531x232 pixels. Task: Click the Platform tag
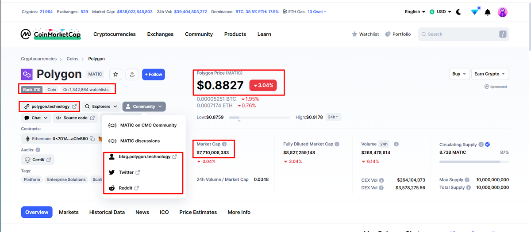click(32, 179)
